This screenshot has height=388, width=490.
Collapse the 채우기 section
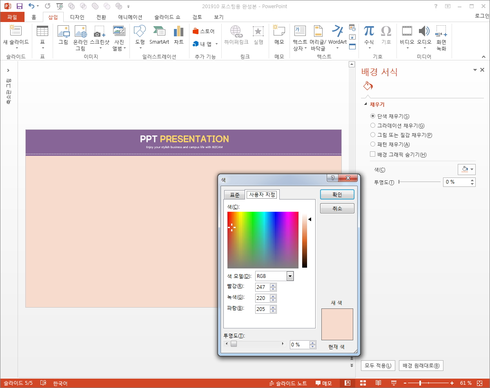366,104
